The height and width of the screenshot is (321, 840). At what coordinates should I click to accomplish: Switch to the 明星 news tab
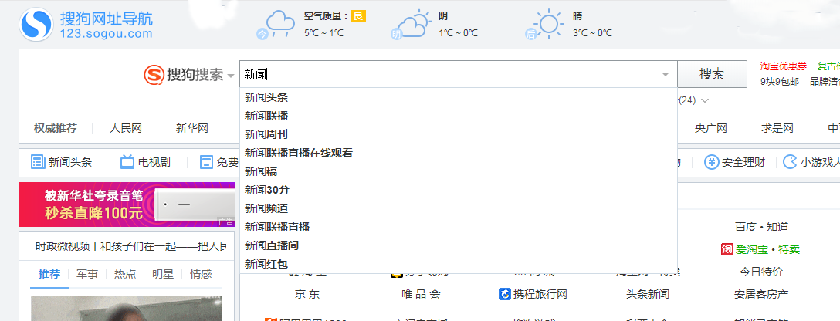pos(163,274)
